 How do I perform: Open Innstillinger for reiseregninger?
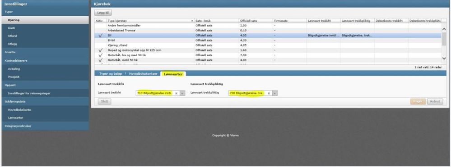click(x=45, y=93)
